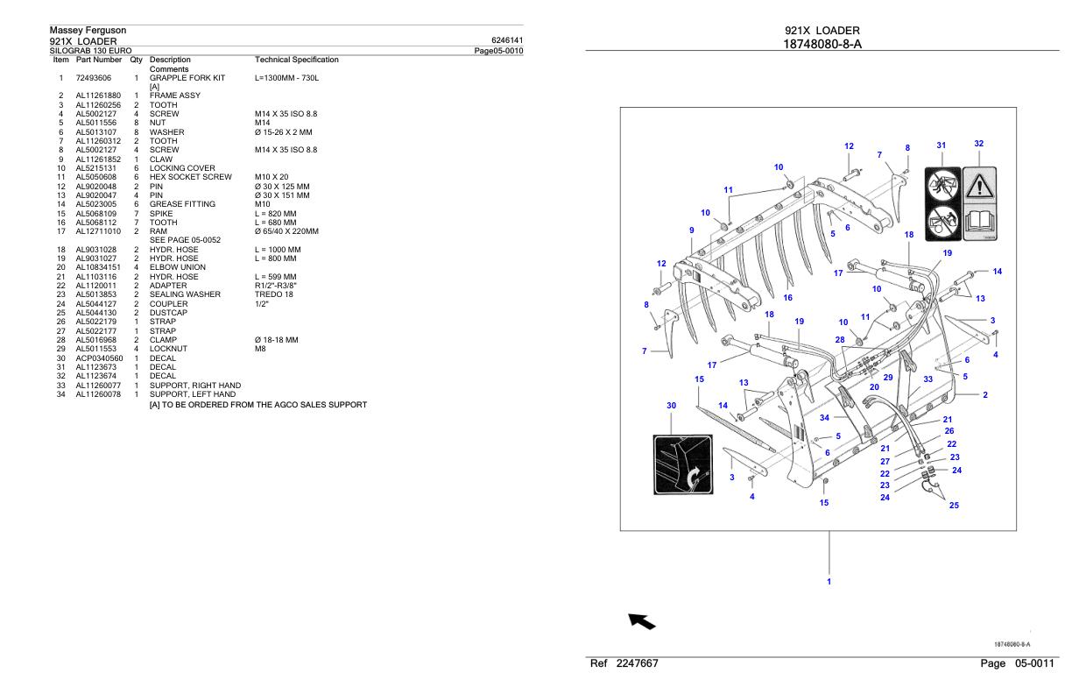
Task: Click part number AL5011556
Action: (95, 123)
